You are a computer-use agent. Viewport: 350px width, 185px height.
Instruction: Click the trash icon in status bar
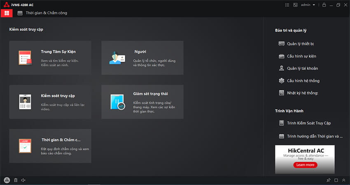[16, 180]
